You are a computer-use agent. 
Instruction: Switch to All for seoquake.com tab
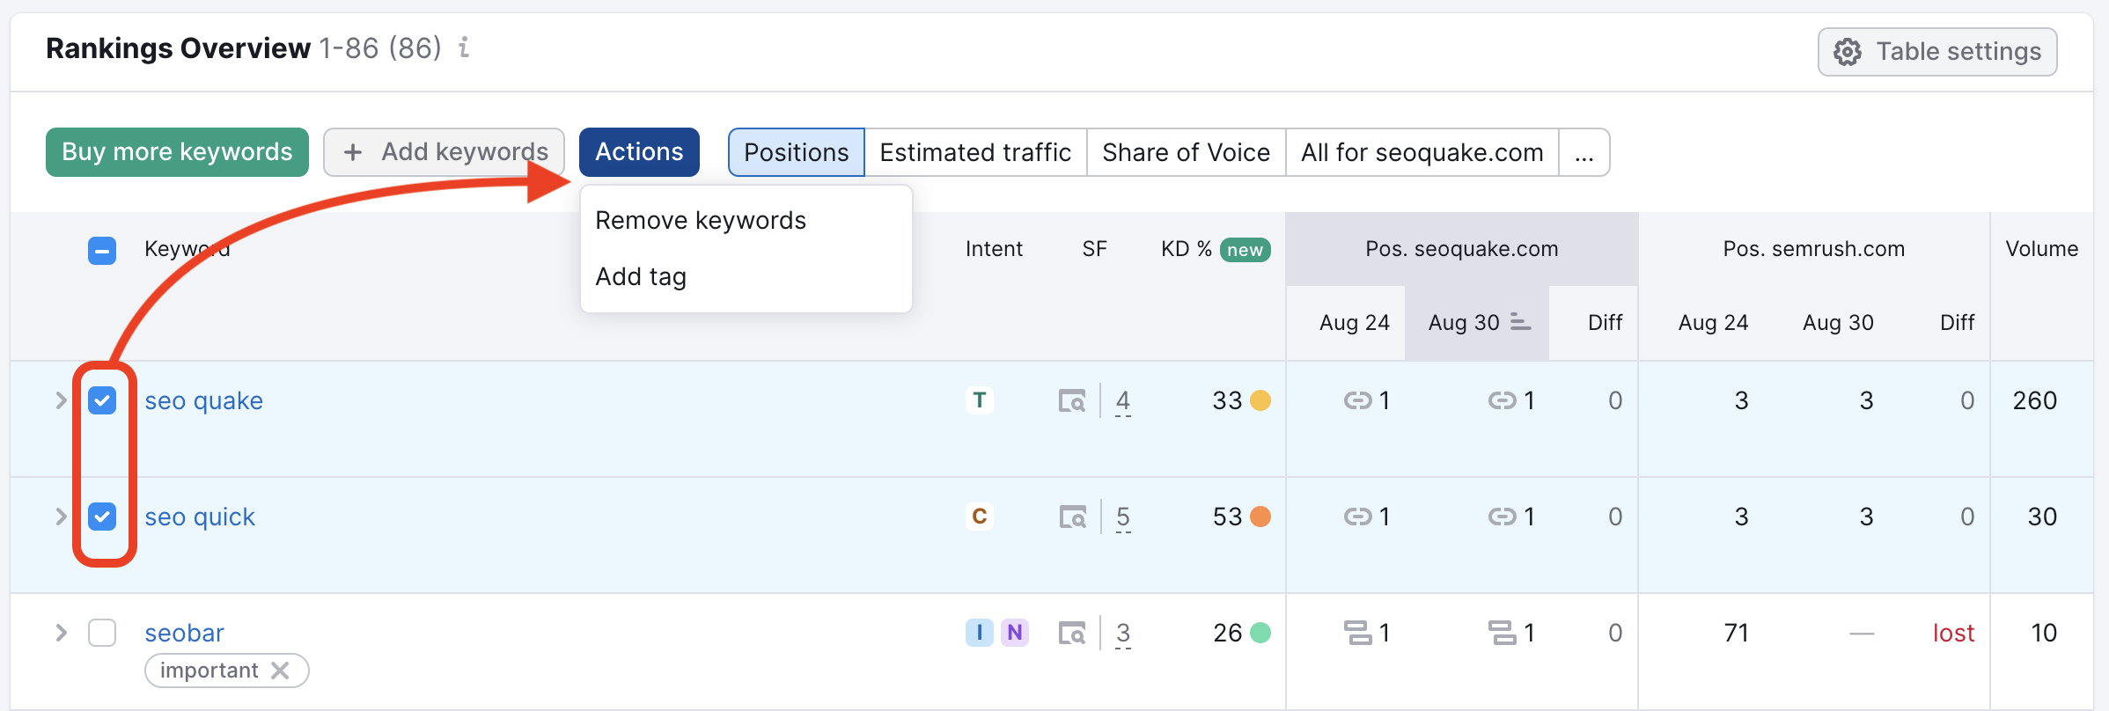tap(1422, 152)
